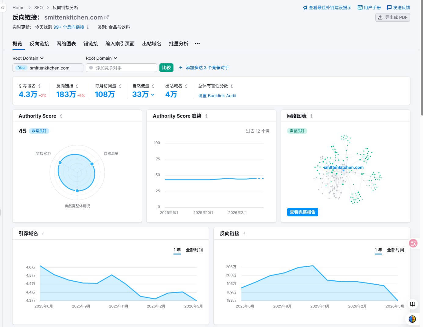
Task: Click the plus icon before 添加多达 3 个竞争对手
Action: [x=181, y=68]
